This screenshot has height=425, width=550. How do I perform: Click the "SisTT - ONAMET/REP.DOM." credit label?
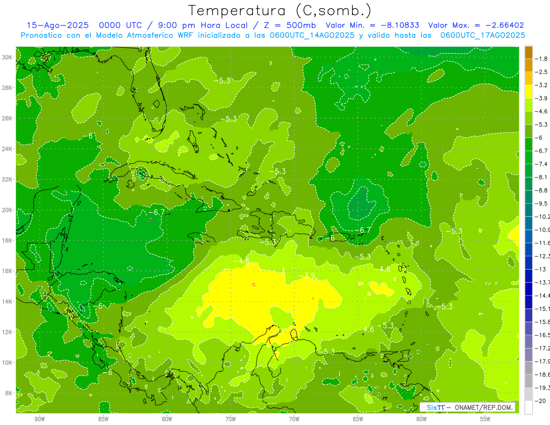pyautogui.click(x=467, y=407)
